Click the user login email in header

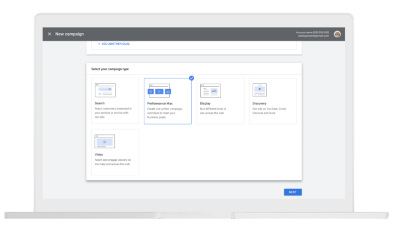pyautogui.click(x=313, y=36)
